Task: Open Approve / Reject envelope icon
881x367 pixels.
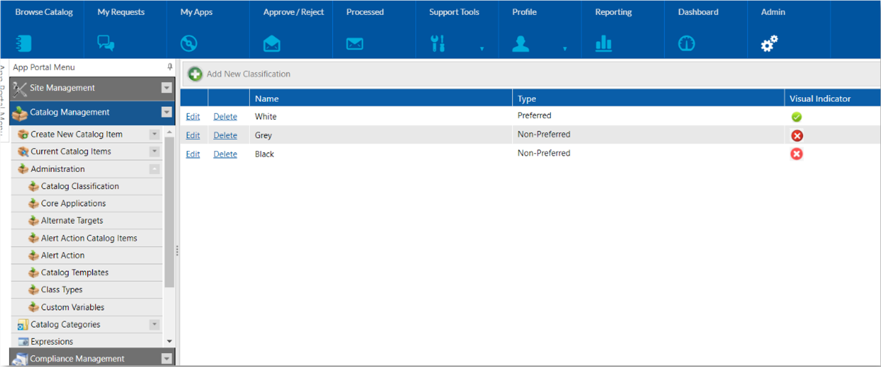Action: [x=272, y=44]
